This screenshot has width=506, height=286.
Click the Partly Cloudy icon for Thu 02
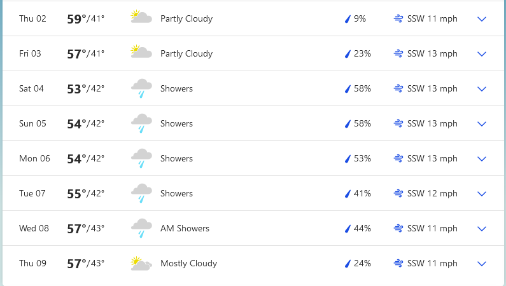coord(141,17)
